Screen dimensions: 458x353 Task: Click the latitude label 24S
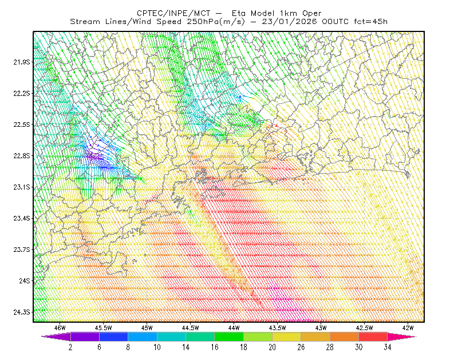point(25,280)
